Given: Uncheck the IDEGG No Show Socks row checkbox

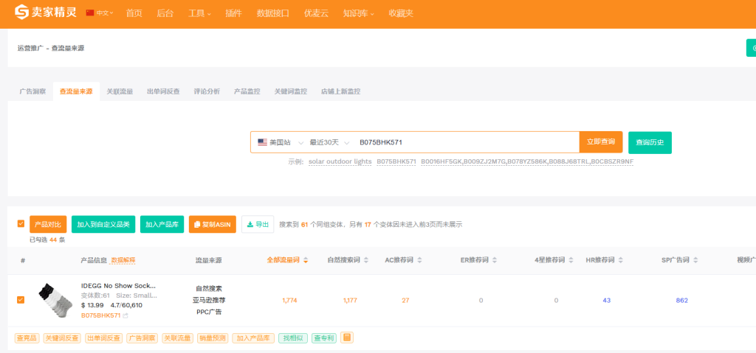Looking at the screenshot, I should [21, 300].
